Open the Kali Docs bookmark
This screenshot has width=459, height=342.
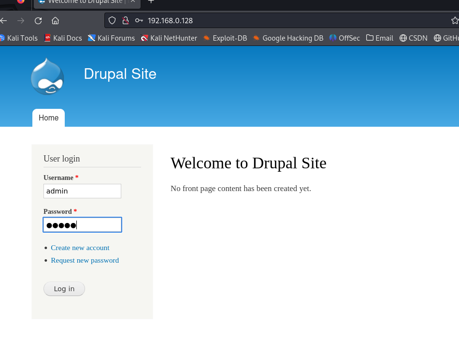point(63,38)
